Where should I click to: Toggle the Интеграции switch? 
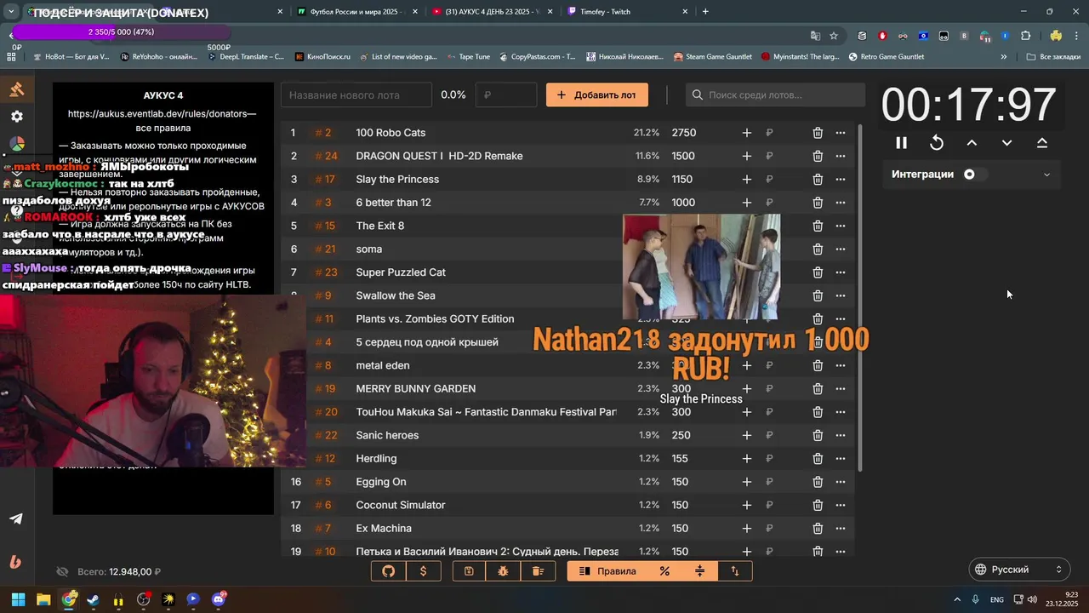click(x=974, y=175)
